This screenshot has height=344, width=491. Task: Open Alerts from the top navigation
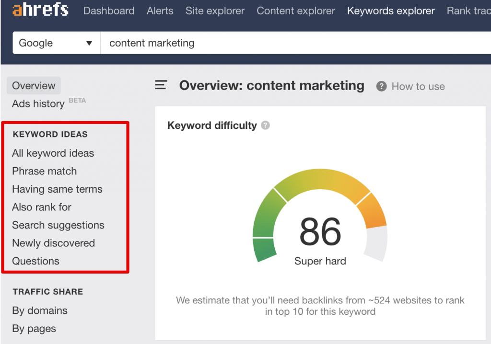[x=160, y=11]
